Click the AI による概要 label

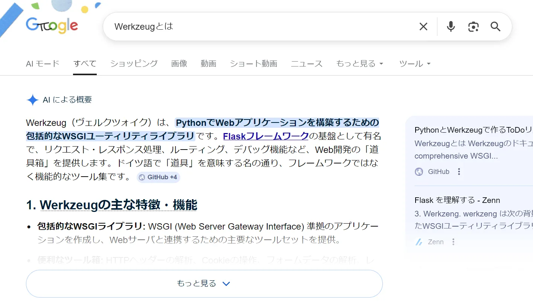[x=67, y=100]
